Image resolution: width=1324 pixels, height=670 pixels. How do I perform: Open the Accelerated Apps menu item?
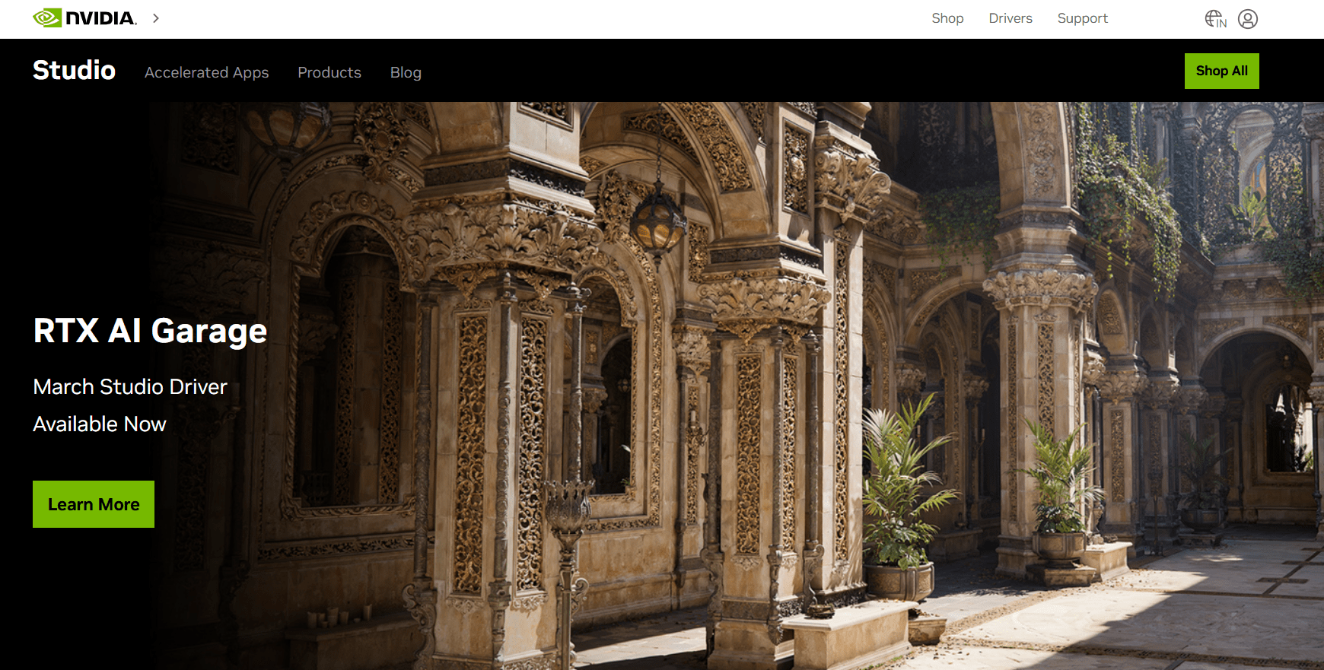207,72
